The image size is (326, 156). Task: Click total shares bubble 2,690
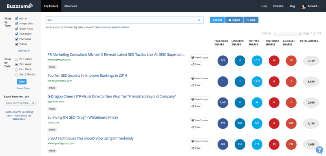pyautogui.click(x=311, y=102)
